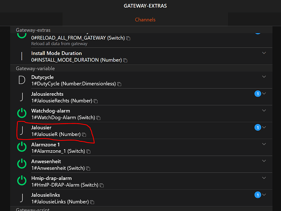Expand the Jalousielinks channel chevron
This screenshot has width=281, height=211.
click(x=264, y=195)
